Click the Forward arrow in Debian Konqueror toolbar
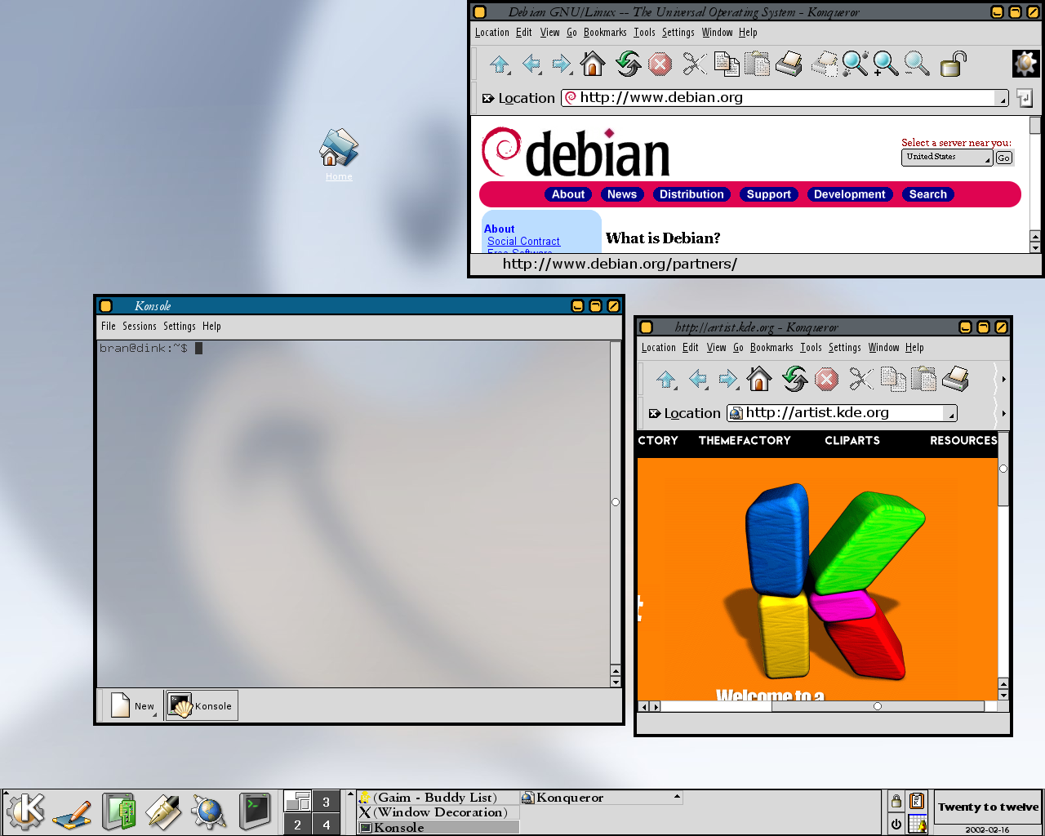This screenshot has width=1045, height=836. (x=563, y=64)
